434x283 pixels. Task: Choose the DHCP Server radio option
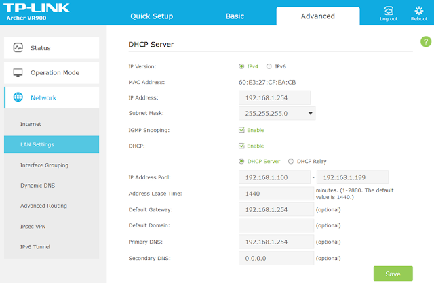(241, 161)
